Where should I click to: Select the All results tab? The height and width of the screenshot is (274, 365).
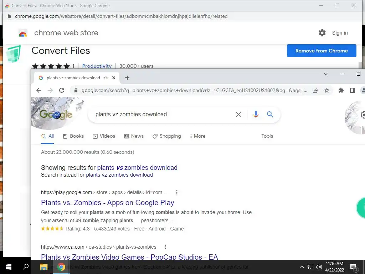point(47,136)
